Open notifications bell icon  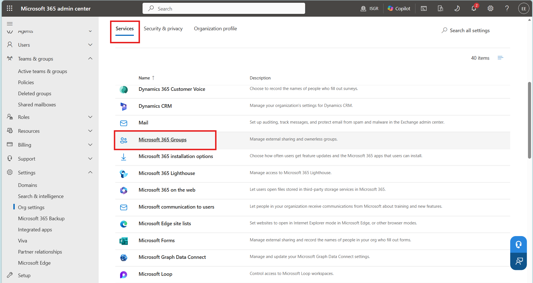click(x=474, y=8)
